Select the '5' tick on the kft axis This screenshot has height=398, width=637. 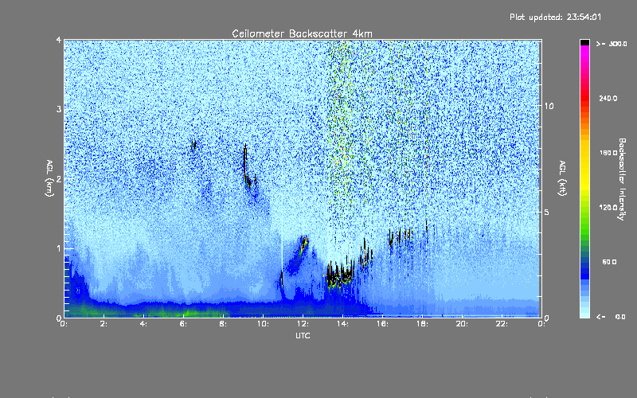click(x=547, y=212)
